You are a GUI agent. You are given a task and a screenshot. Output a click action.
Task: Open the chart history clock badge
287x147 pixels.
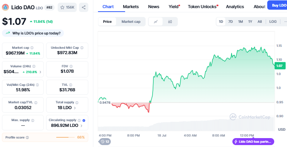(105, 142)
